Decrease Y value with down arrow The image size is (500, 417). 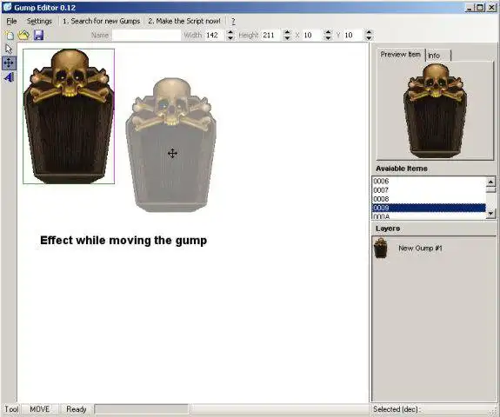[369, 37]
